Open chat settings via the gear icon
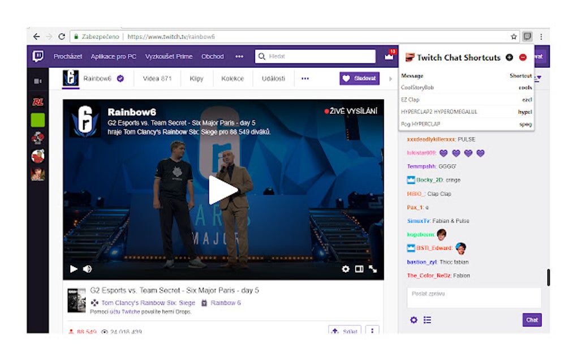Screen dimensions: 577x361 pos(413,320)
